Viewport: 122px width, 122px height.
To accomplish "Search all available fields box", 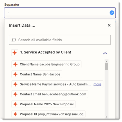I will [60, 40].
